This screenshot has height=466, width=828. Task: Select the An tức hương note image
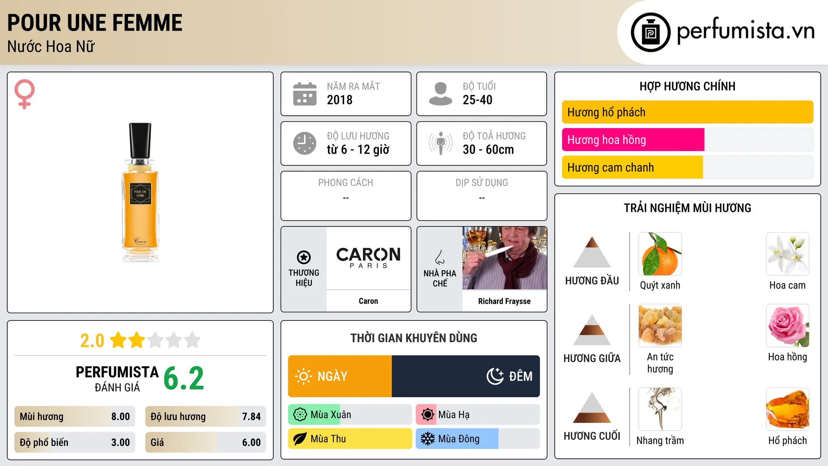[x=660, y=326]
